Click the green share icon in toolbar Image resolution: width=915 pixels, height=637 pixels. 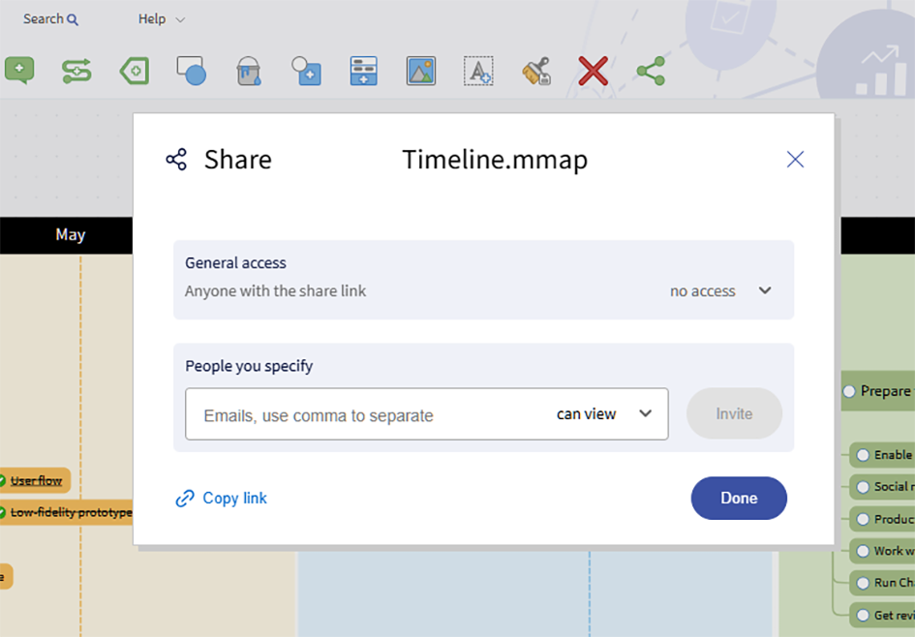tap(651, 71)
